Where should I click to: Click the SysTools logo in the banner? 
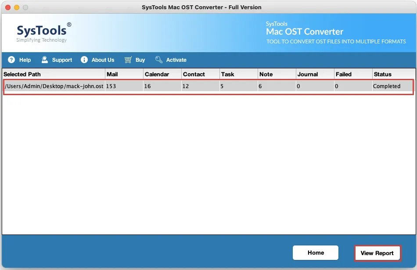43,33
